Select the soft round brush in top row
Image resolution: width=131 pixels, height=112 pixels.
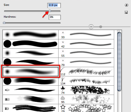click(x=30, y=34)
